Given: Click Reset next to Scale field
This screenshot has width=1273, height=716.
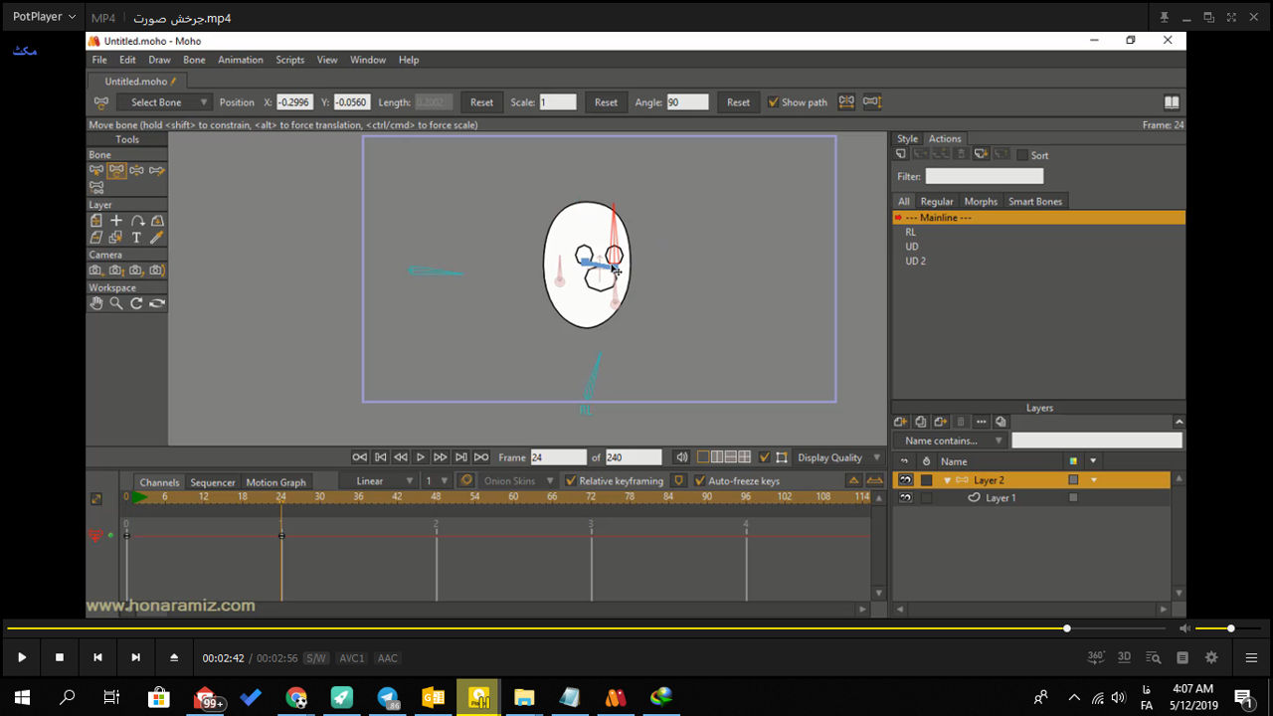Looking at the screenshot, I should click(x=606, y=102).
